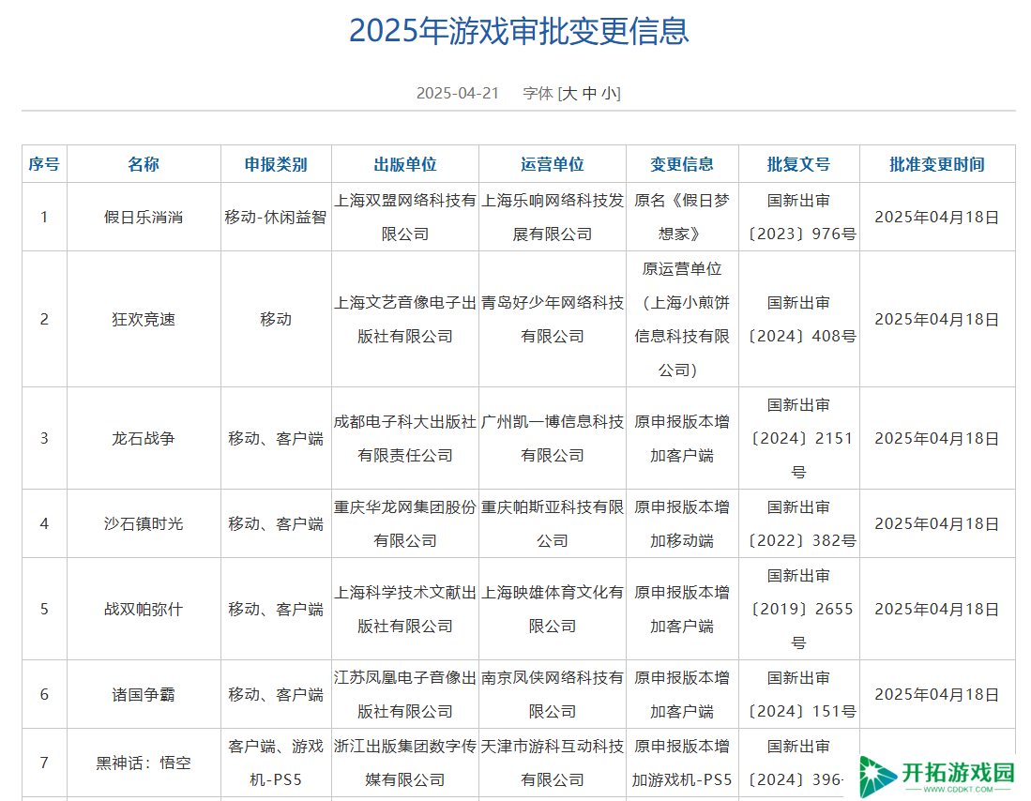Click publisher 上海科学技术文献出版社有限公司
This screenshot has width=1031, height=801.
pos(405,609)
